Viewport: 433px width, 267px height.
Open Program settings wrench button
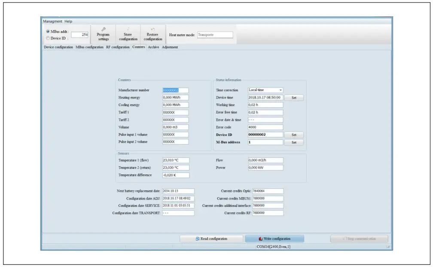[103, 34]
